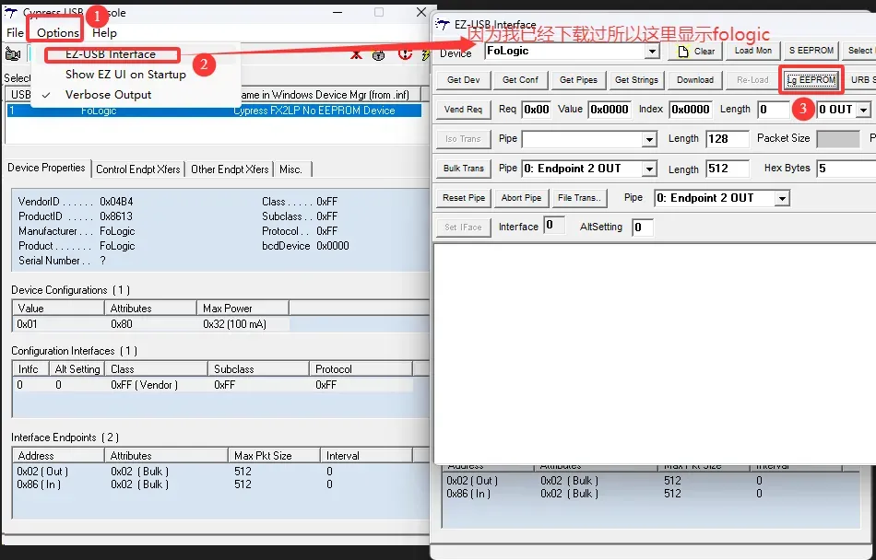Click the Bulk Trans button
The image size is (876, 560).
[463, 169]
